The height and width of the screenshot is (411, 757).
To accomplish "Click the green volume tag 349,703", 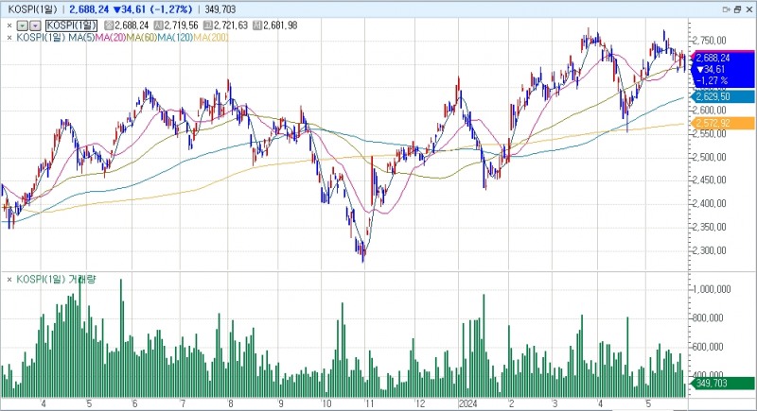I will (723, 383).
